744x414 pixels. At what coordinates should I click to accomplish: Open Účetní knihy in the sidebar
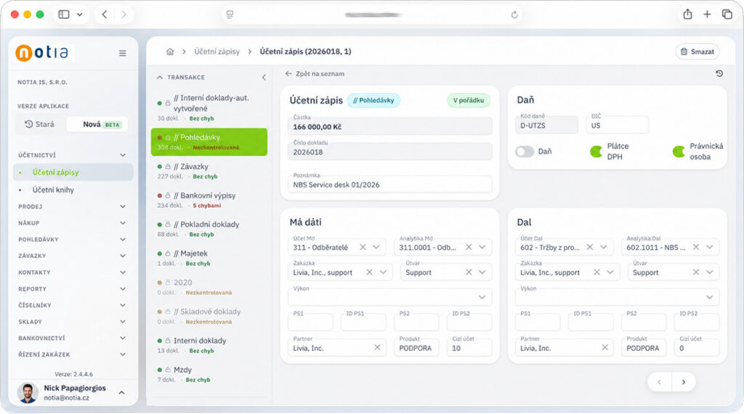tap(73, 190)
